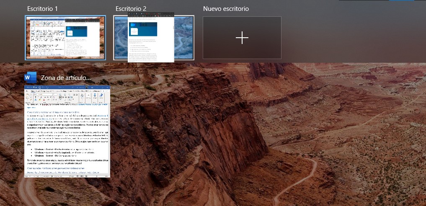426x206 pixels.
Task: Click the Word icon beside Zona de artículo
Action: pos(31,78)
